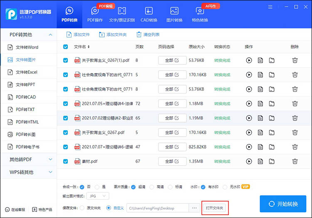312x218 pixels.
Task: View document icon for 2021.07.05 row
Action: (x=260, y=103)
